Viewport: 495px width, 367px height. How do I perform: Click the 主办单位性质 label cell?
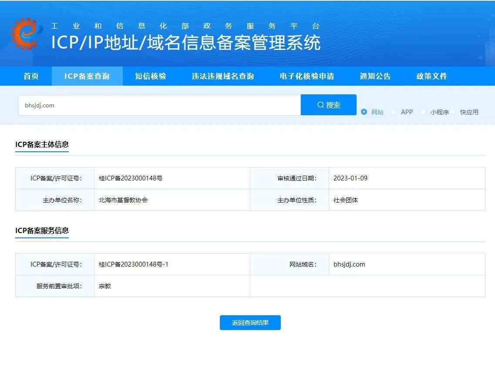[290, 200]
